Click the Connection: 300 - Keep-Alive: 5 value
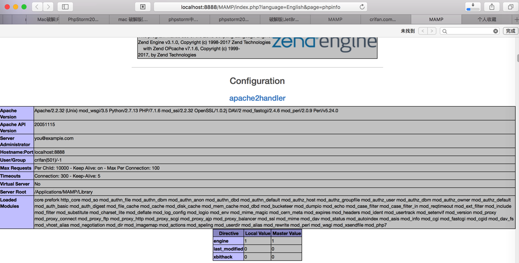 tap(67, 176)
